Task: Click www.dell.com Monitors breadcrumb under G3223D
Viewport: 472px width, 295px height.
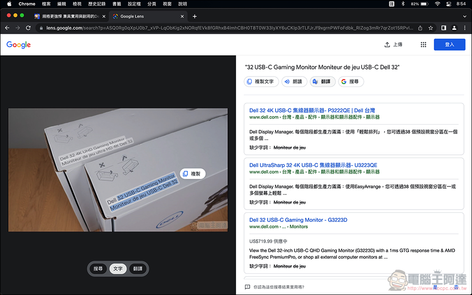Action: pos(278,227)
